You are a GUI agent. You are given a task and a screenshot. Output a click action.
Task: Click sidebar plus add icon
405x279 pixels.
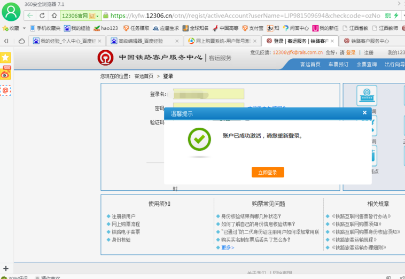[6, 268]
